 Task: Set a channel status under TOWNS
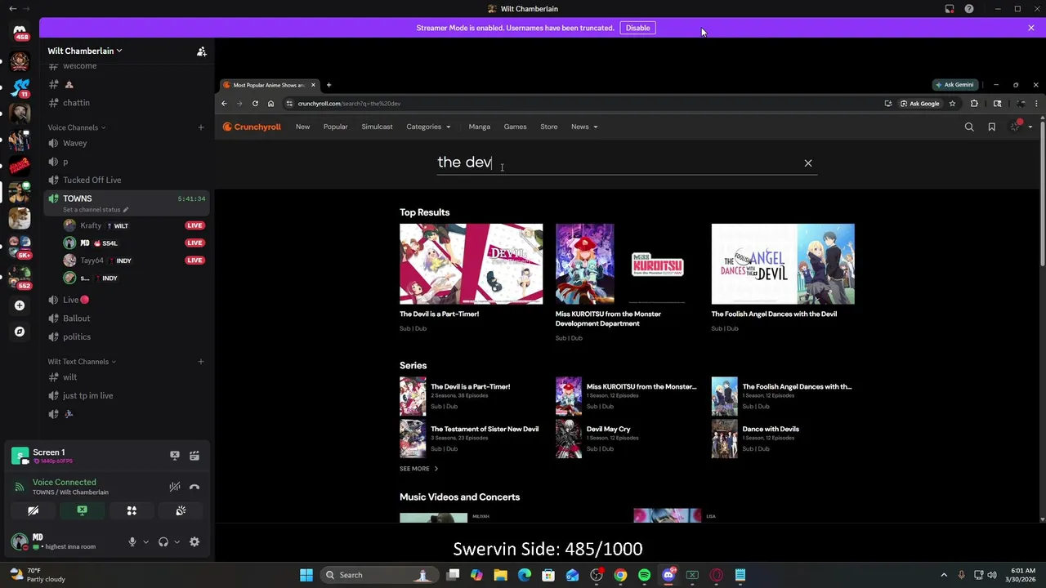click(x=96, y=210)
